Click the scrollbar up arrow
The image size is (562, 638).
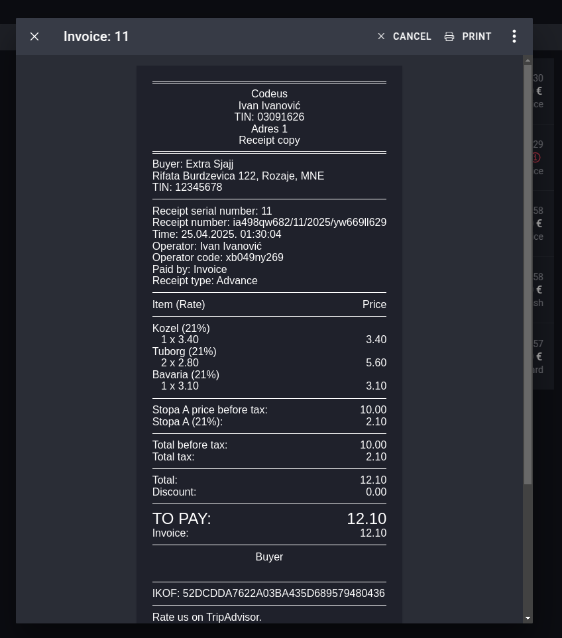pos(528,61)
